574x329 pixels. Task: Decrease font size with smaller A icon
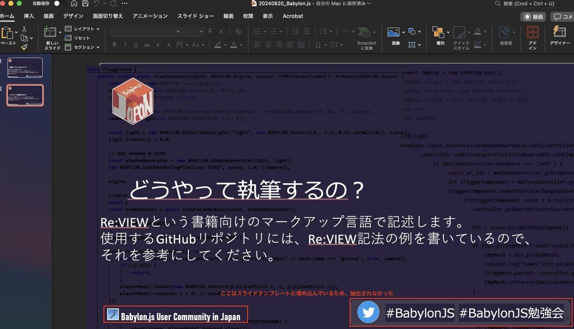[221, 31]
